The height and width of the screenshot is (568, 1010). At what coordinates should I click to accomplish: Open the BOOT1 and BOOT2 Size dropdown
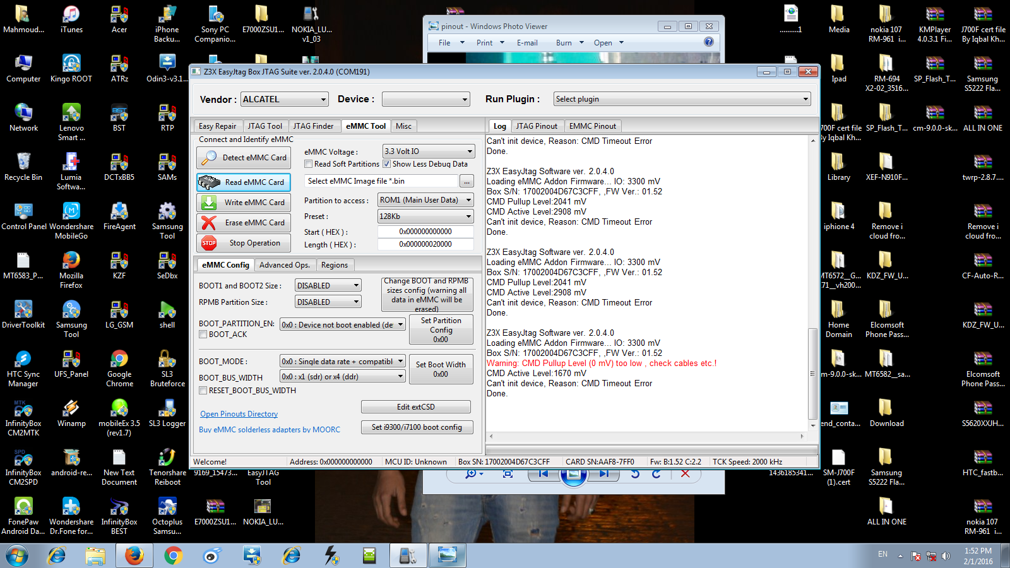(x=328, y=286)
